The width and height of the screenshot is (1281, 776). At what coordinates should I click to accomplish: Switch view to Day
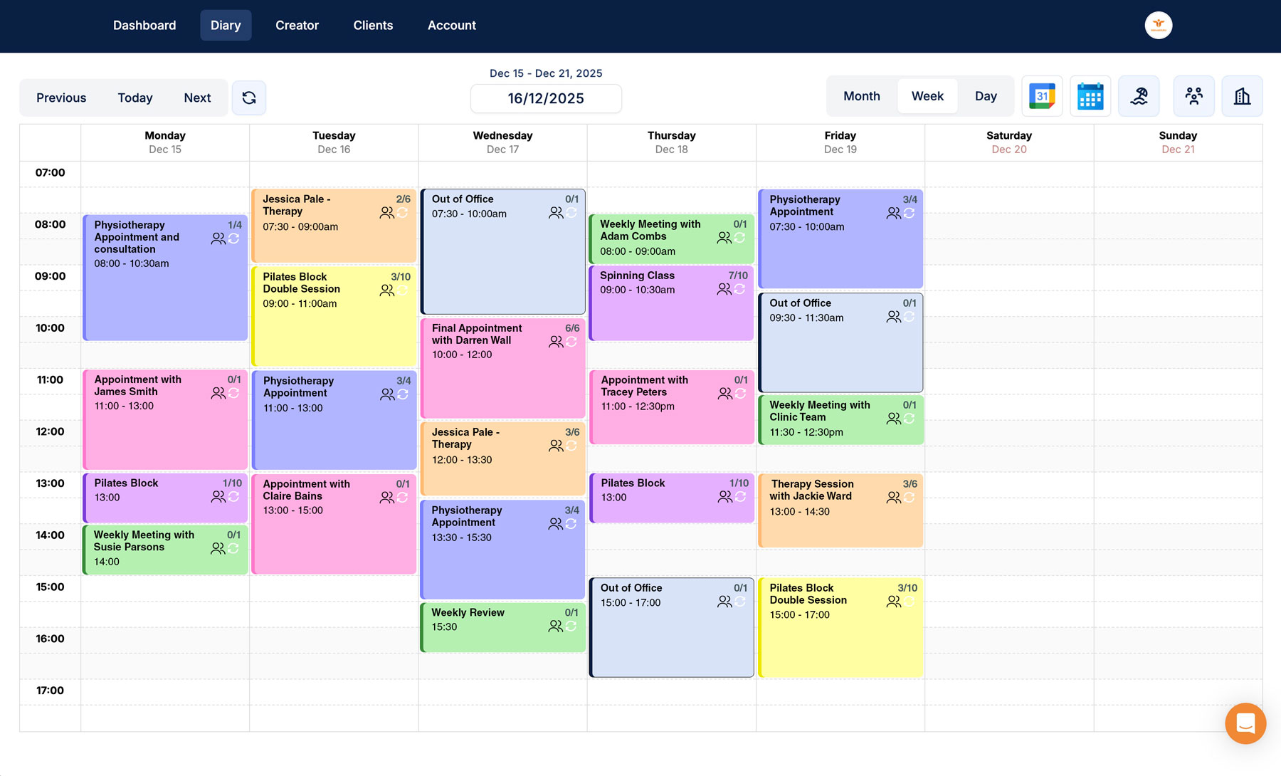[986, 95]
